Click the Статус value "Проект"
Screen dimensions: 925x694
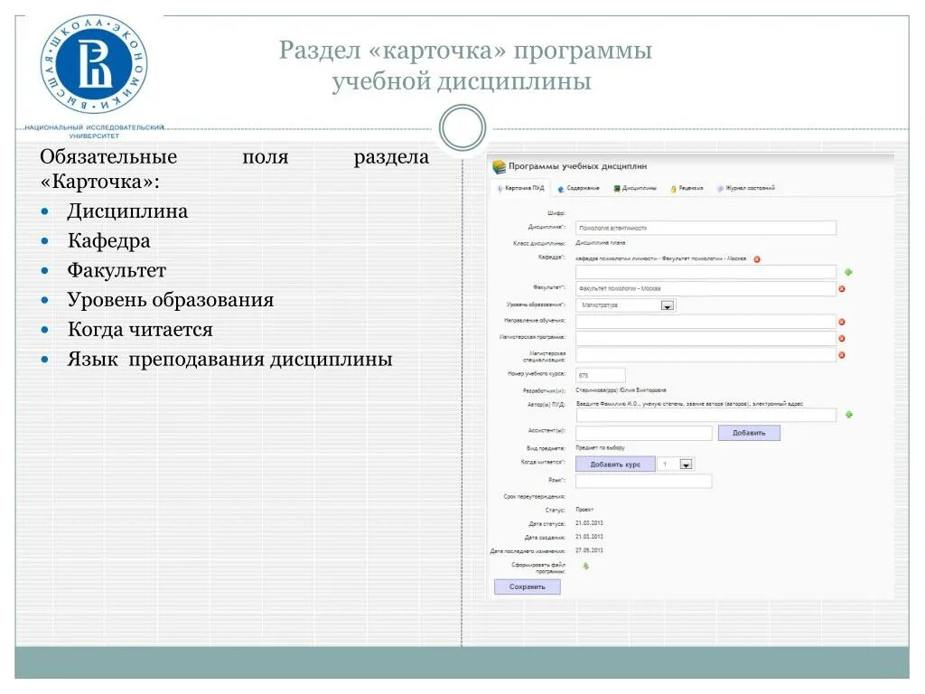(584, 510)
